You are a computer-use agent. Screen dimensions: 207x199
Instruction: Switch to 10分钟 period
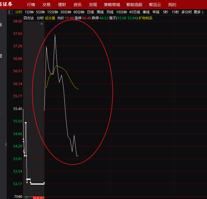(x=121, y=12)
